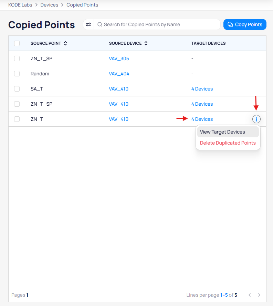
Task: Select Delete Duplicated Points from menu
Action: click(x=228, y=143)
